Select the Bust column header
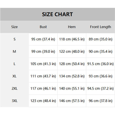The image size is (115, 115). (43, 27)
